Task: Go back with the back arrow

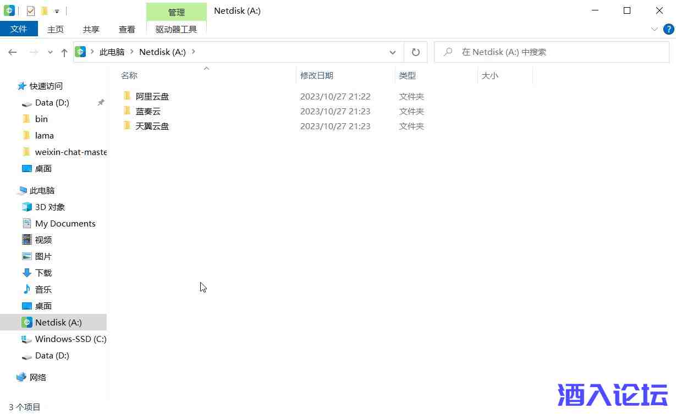Action: [13, 52]
